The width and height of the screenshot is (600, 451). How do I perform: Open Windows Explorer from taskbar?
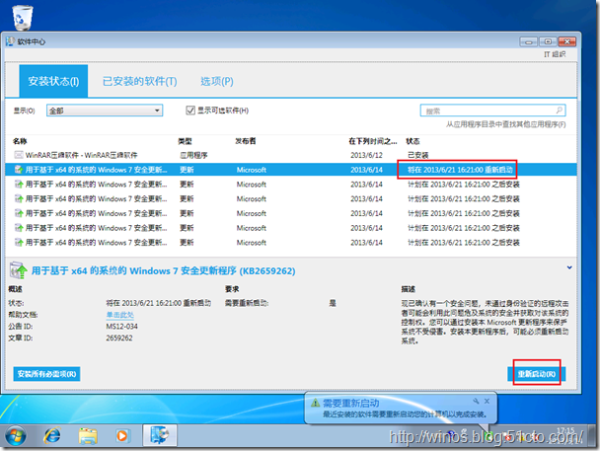[88, 436]
